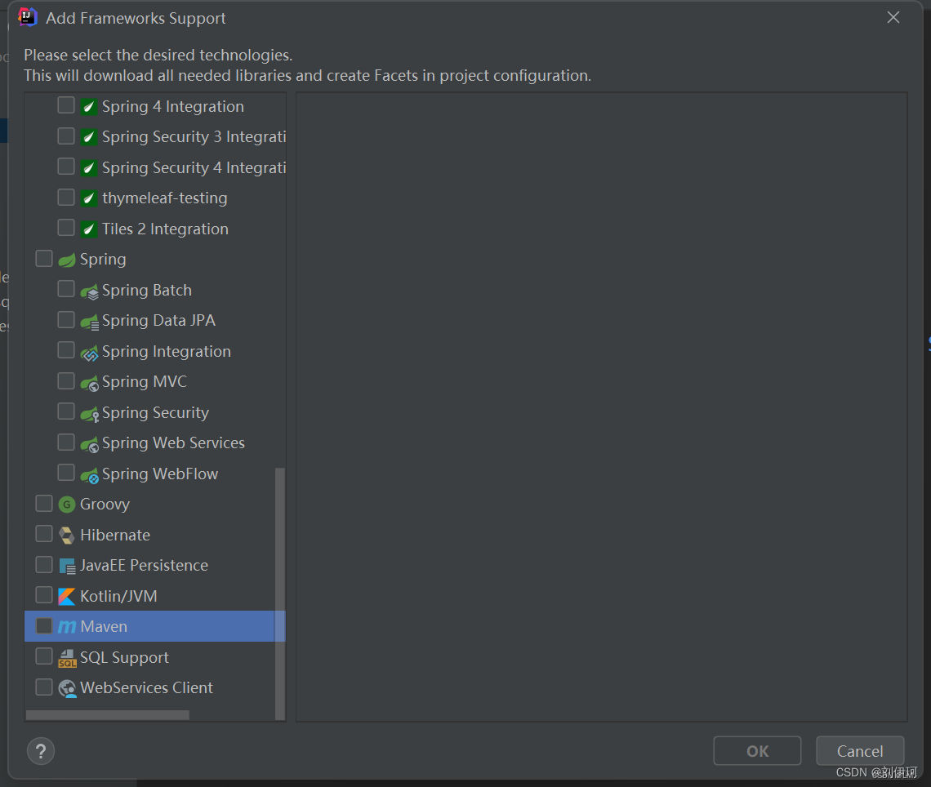Check the Spring MVC checkbox
This screenshot has height=787, width=931.
coord(66,380)
